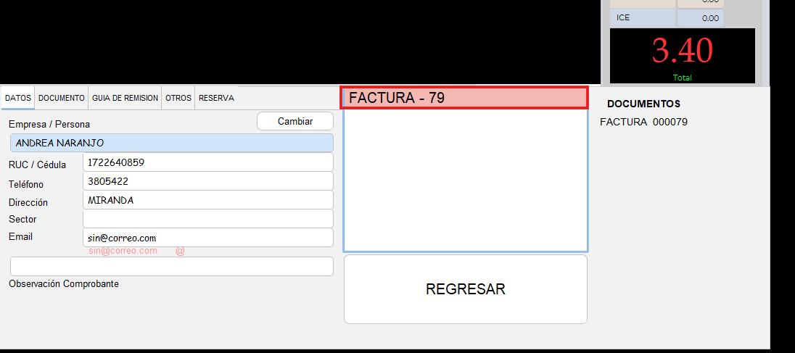The width and height of the screenshot is (795, 353).
Task: Click the empty Sector input field
Action: [x=208, y=219]
